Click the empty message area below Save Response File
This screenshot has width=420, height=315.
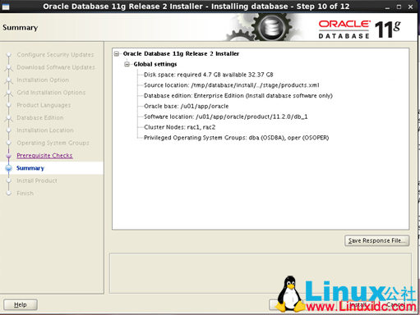(x=261, y=273)
